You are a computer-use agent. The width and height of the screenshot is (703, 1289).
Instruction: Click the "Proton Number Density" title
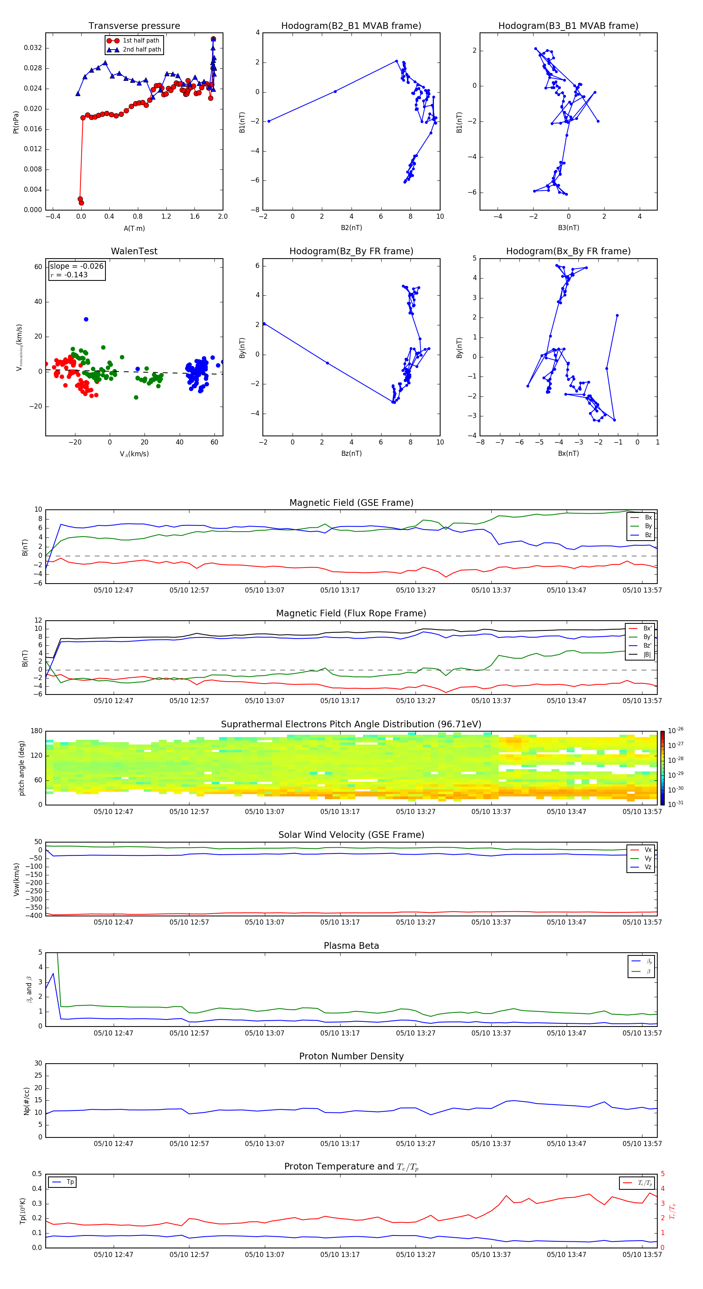tap(351, 1056)
